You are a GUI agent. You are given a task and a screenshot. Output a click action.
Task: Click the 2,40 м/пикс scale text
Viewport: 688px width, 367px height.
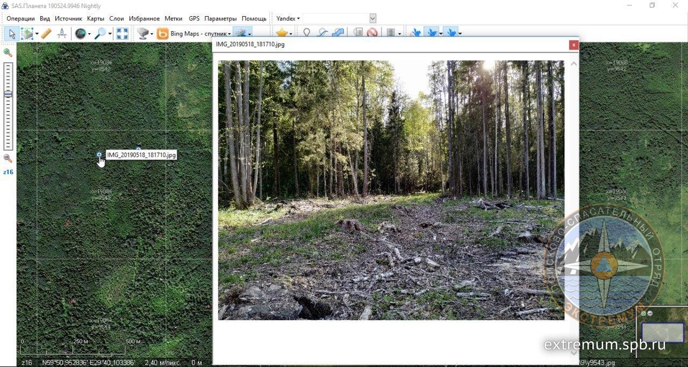[163, 363]
